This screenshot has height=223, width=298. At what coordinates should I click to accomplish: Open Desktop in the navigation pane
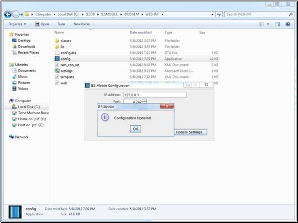point(24,41)
